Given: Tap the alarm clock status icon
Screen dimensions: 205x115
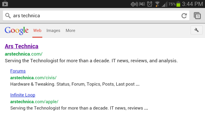Looking at the screenshot, I should (x=150, y=4).
